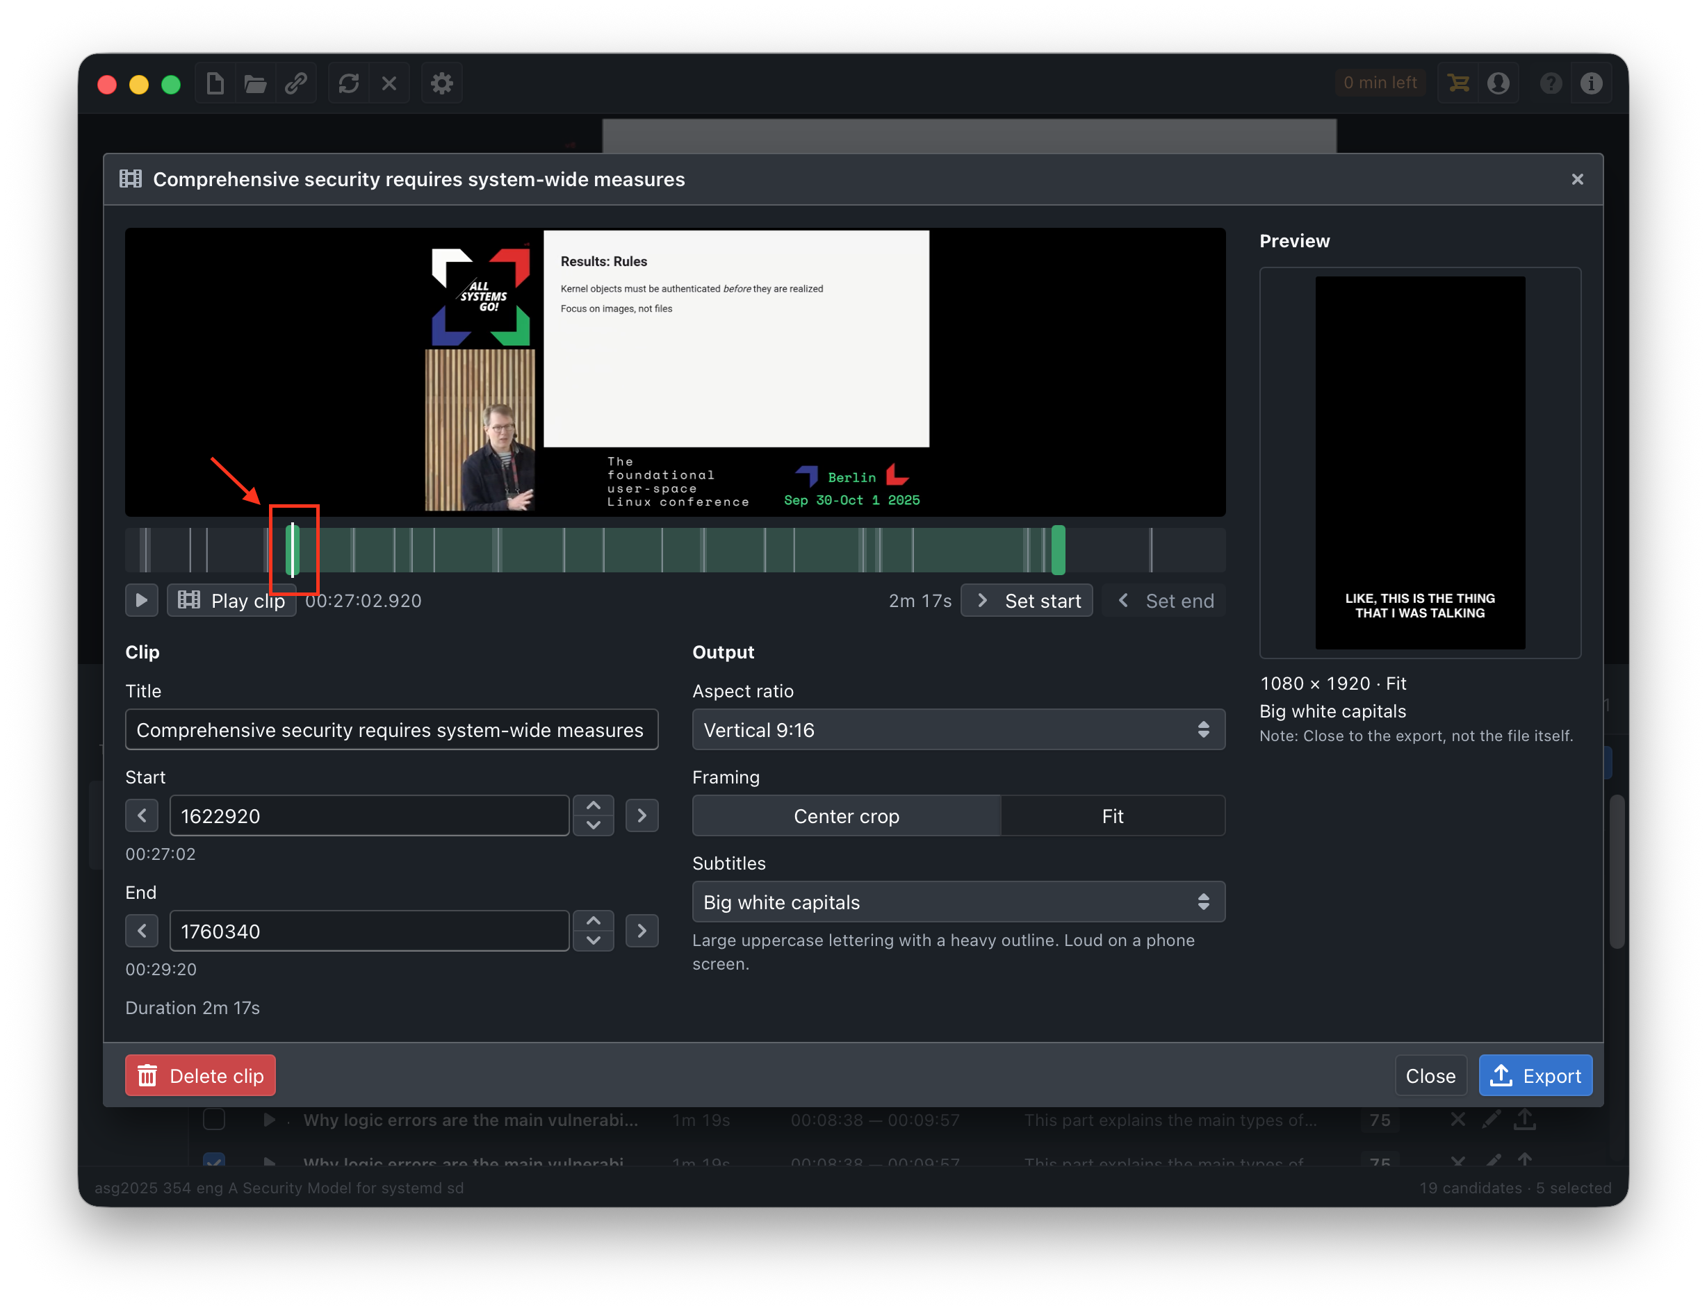Click the score '75' on the first 'Why logic errors' row
The image size is (1707, 1310).
pos(1380,1120)
